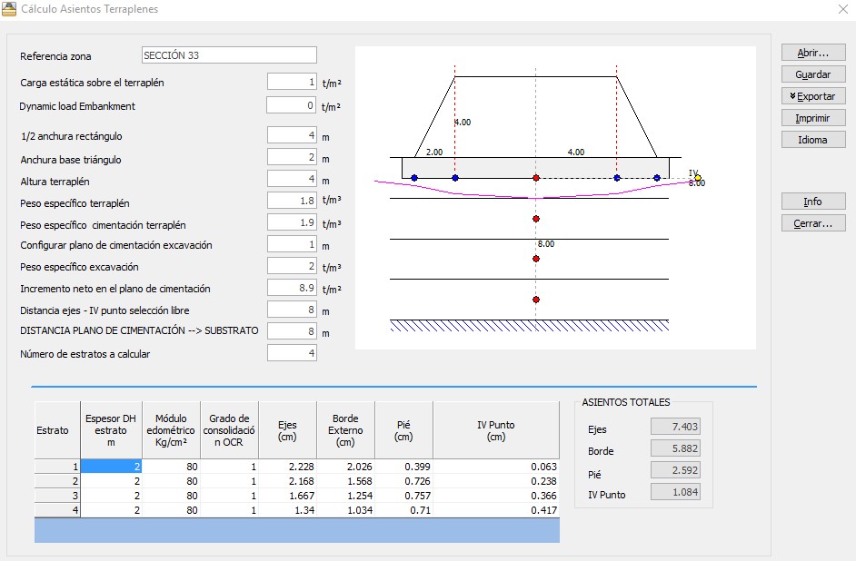Click the application icon in the title bar
Screen dimensions: 856x561
pos(9,9)
